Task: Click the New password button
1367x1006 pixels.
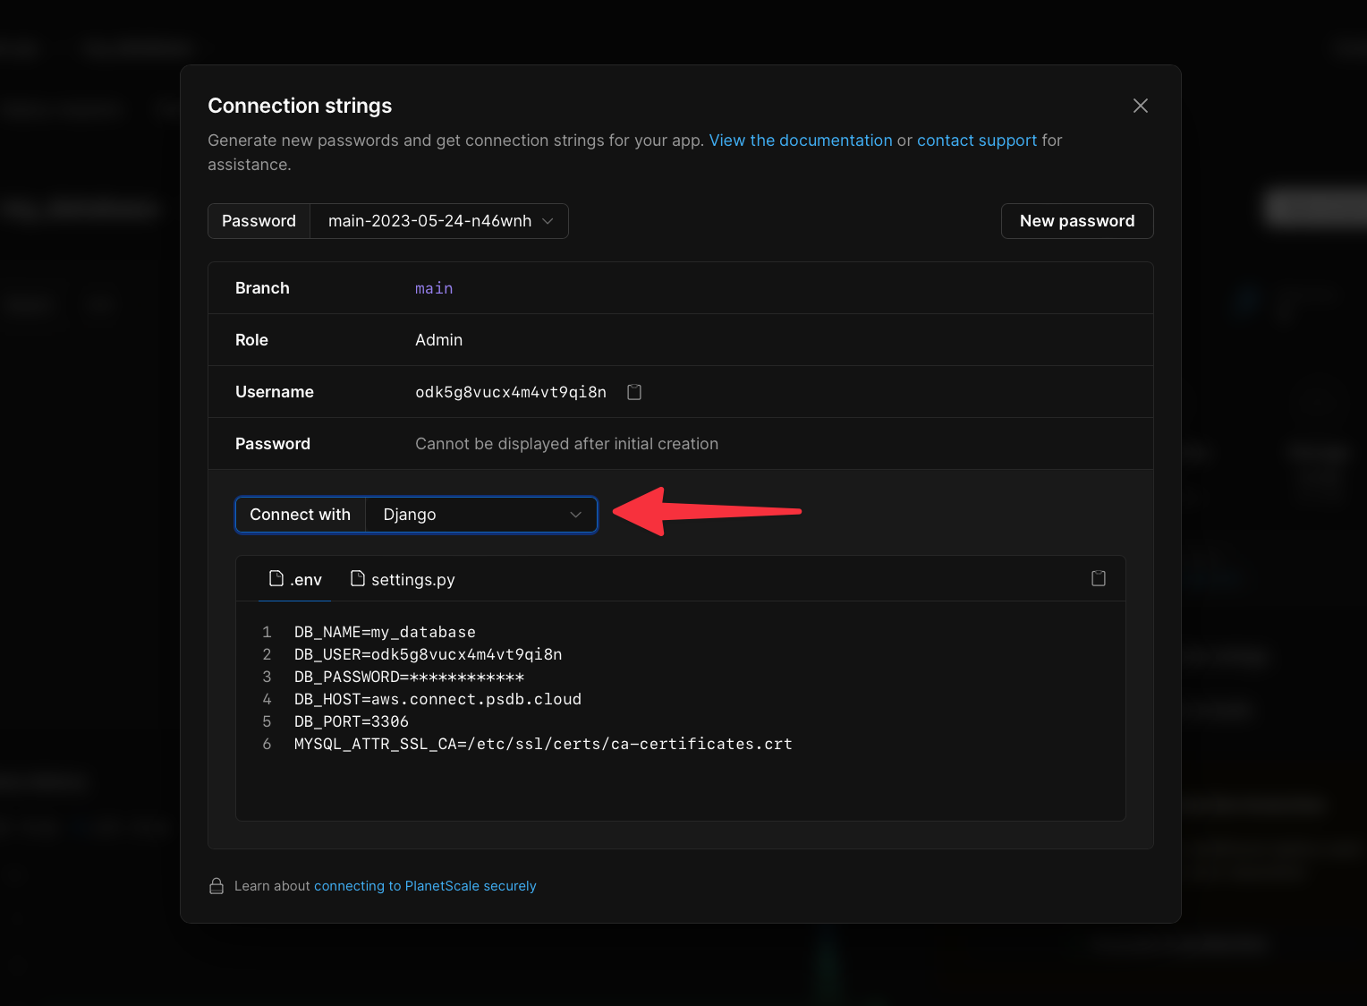Action: 1076,221
